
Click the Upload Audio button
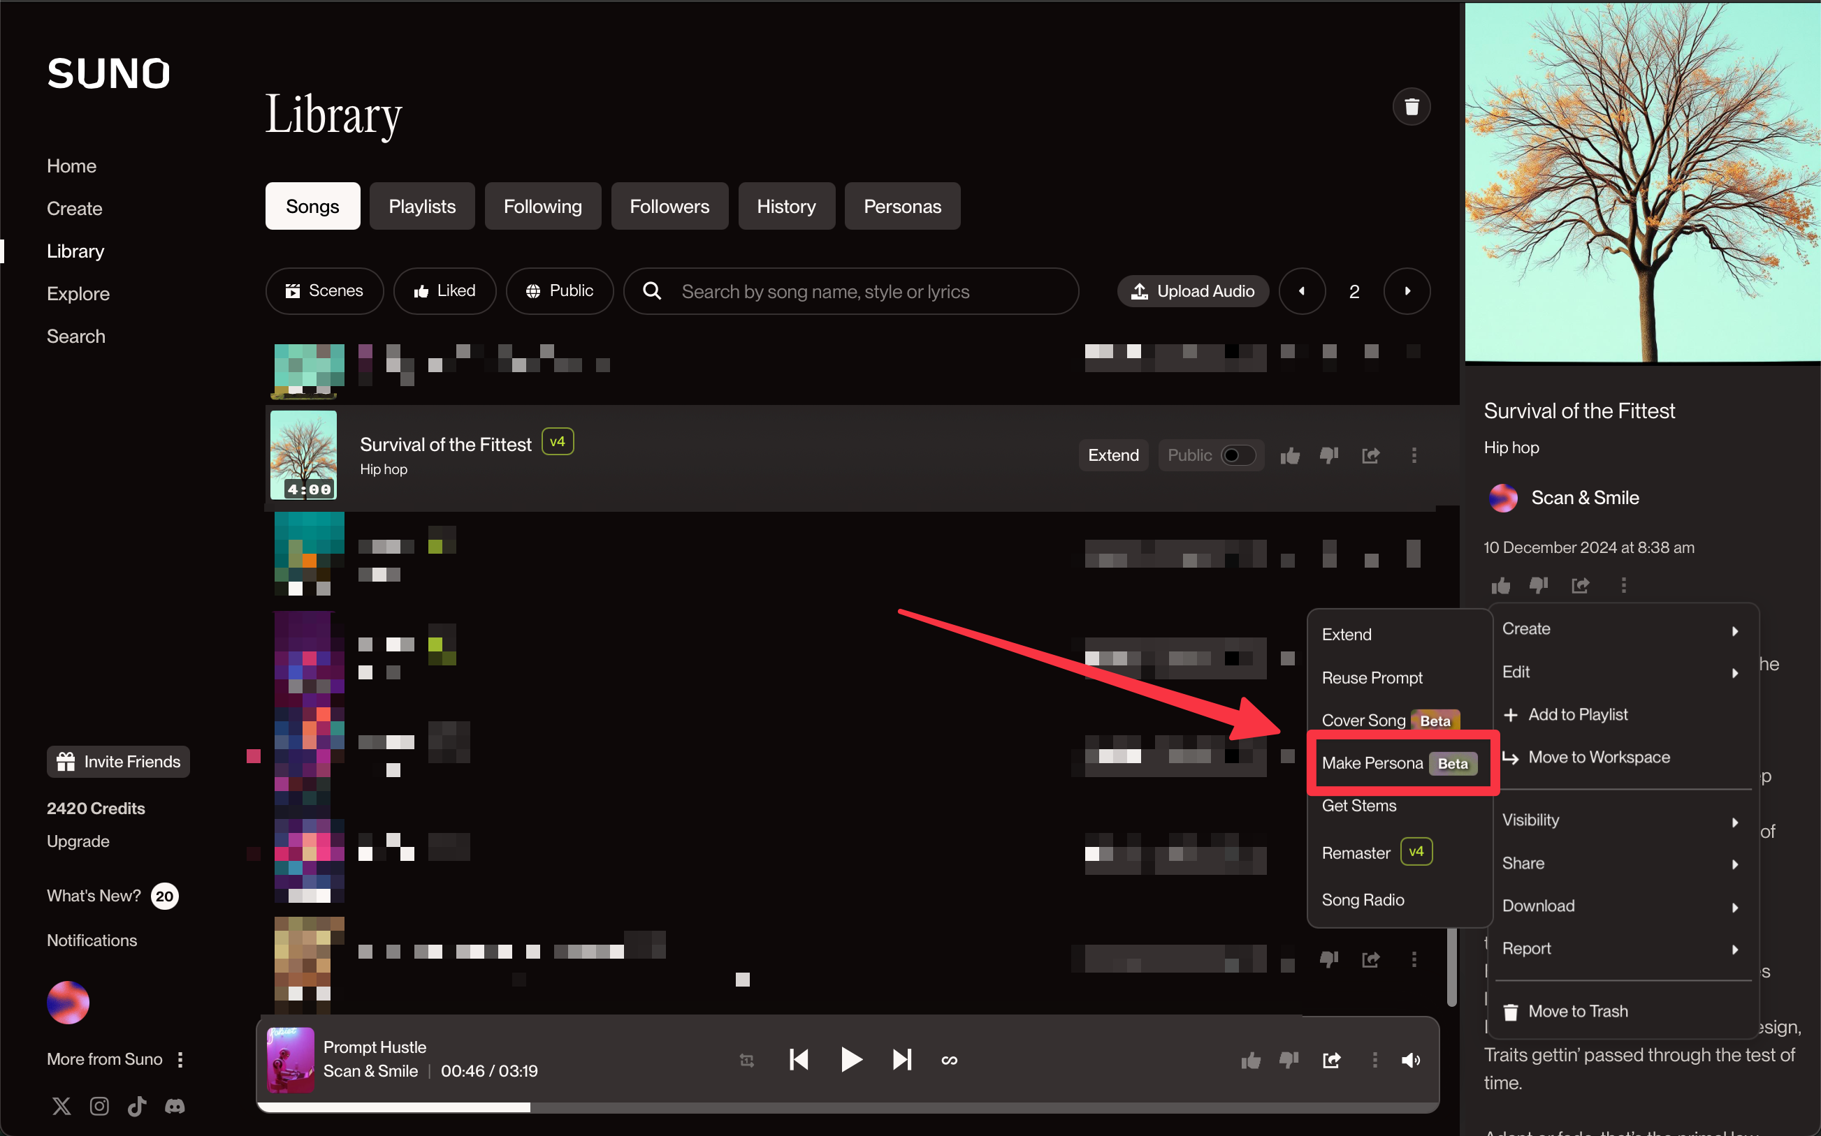[x=1192, y=290]
